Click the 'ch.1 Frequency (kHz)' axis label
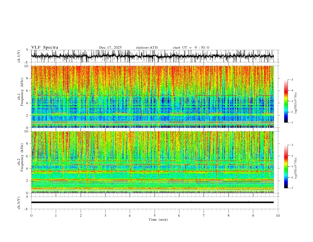The image size is (313, 242). click(21, 93)
